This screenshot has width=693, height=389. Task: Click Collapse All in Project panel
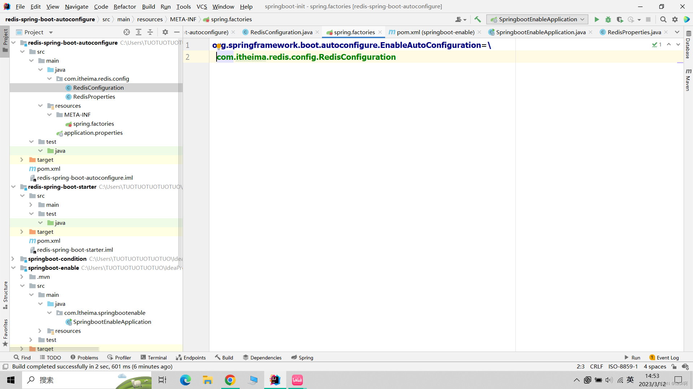150,32
